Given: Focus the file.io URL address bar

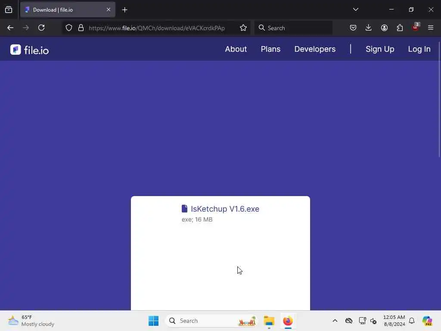Looking at the screenshot, I should coord(157,28).
